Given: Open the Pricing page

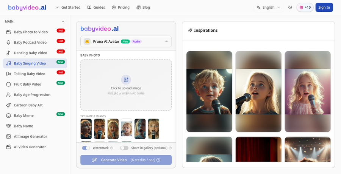Looking at the screenshot, I should click(x=121, y=8).
